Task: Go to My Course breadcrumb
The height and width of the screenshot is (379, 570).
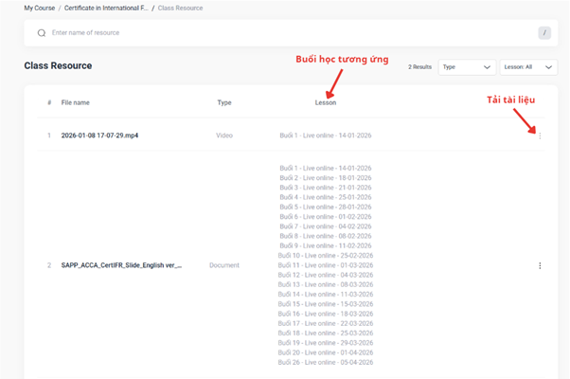Action: click(x=39, y=8)
